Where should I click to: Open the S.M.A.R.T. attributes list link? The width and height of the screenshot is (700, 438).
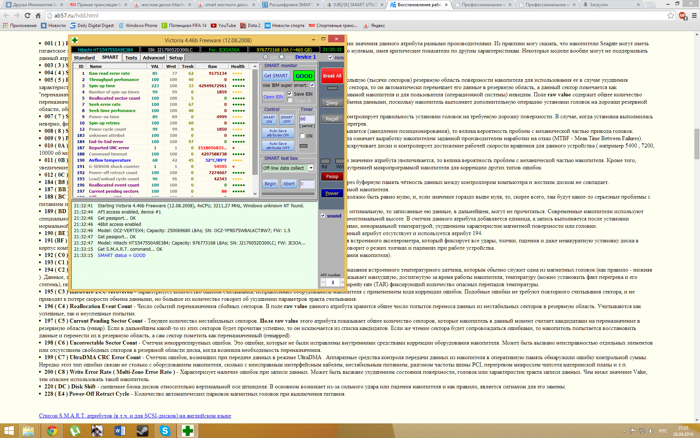pos(135,416)
